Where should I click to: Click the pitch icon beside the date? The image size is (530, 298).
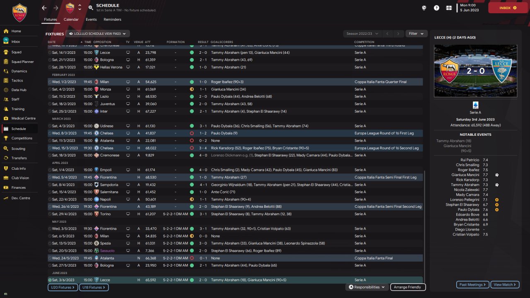pos(449,8)
